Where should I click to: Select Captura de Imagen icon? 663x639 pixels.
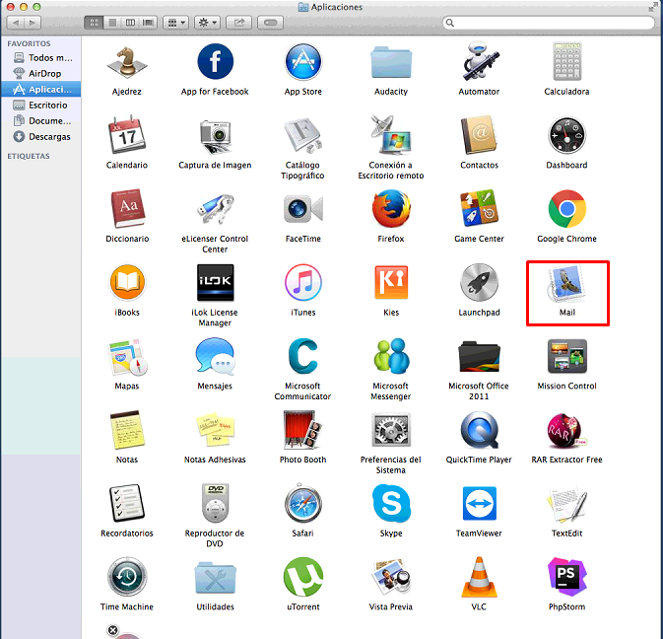215,136
